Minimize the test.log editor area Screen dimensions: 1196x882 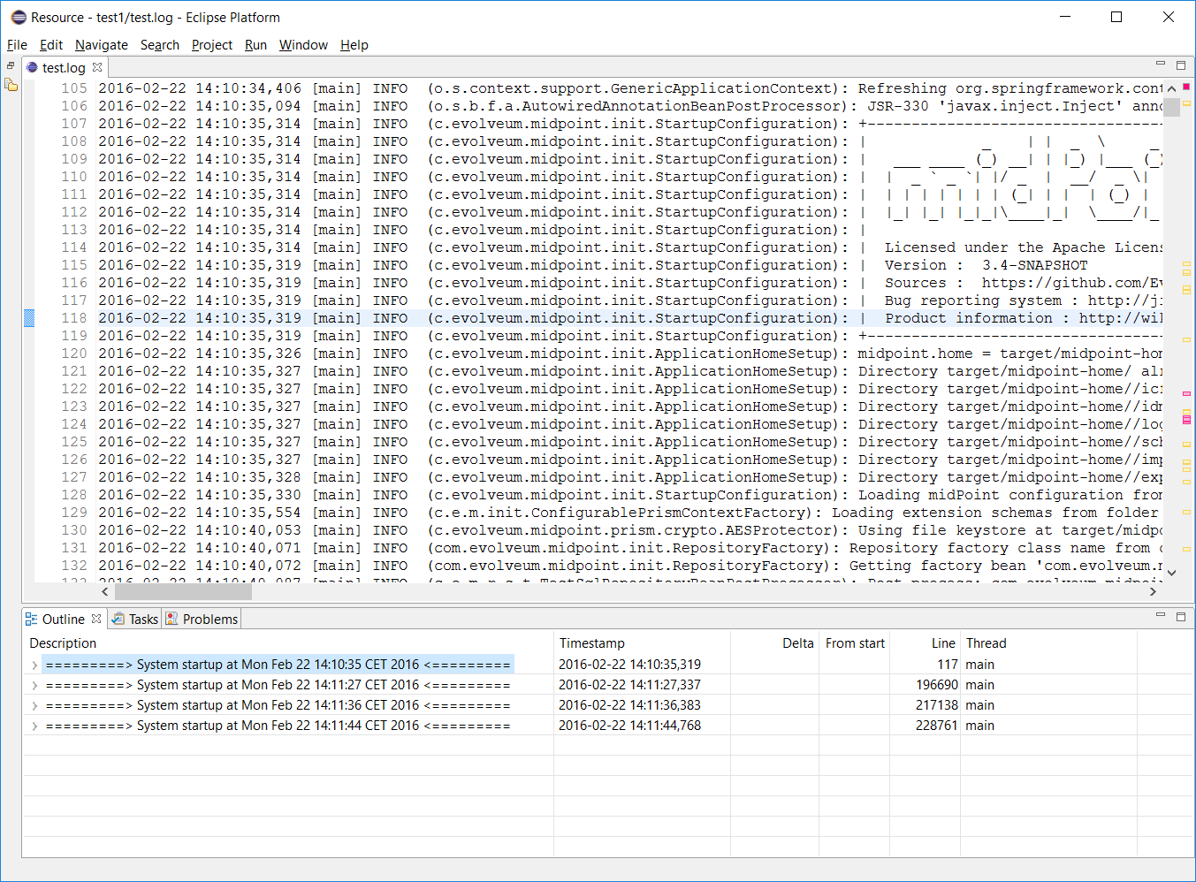coord(1161,65)
